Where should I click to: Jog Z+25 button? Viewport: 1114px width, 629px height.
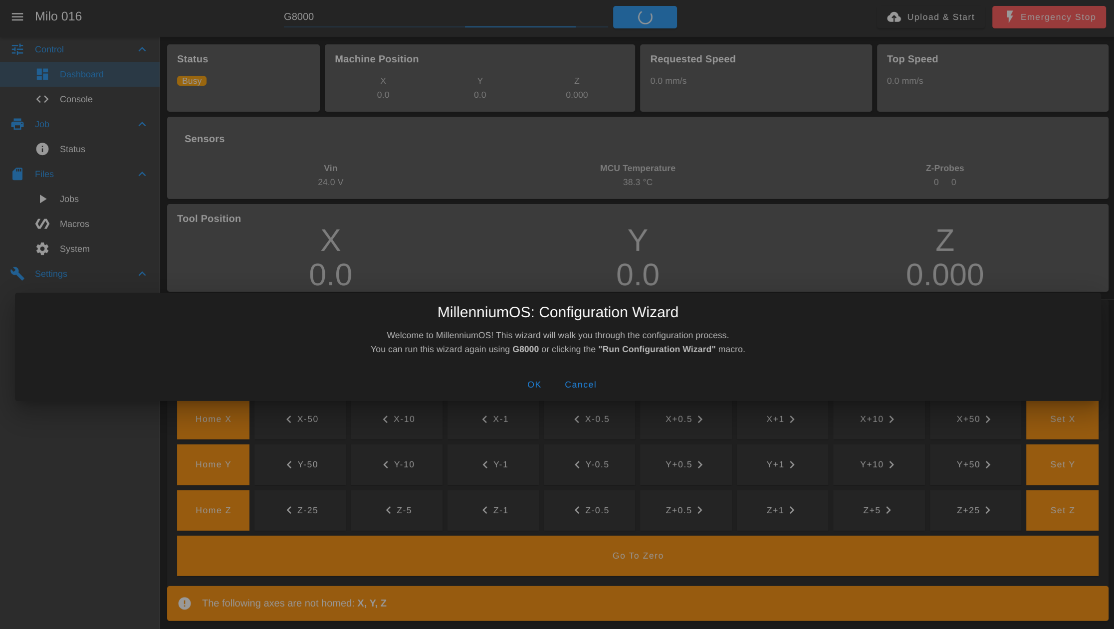pos(975,510)
